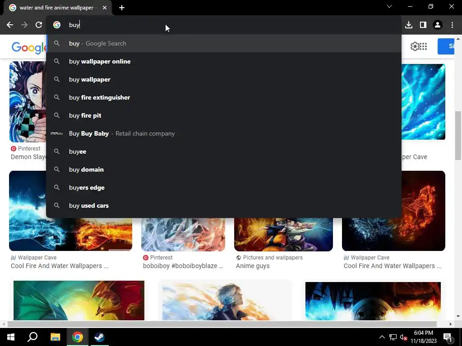Open the blue ice wallpaper thumbnail at top right
Screen dimensions: 462x346
pos(423,102)
